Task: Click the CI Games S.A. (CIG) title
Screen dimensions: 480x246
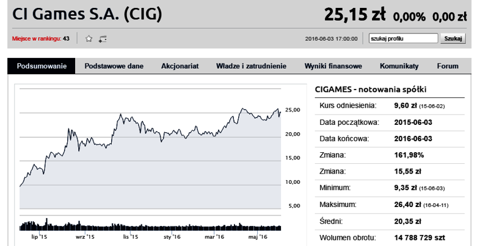Action: [x=87, y=14]
